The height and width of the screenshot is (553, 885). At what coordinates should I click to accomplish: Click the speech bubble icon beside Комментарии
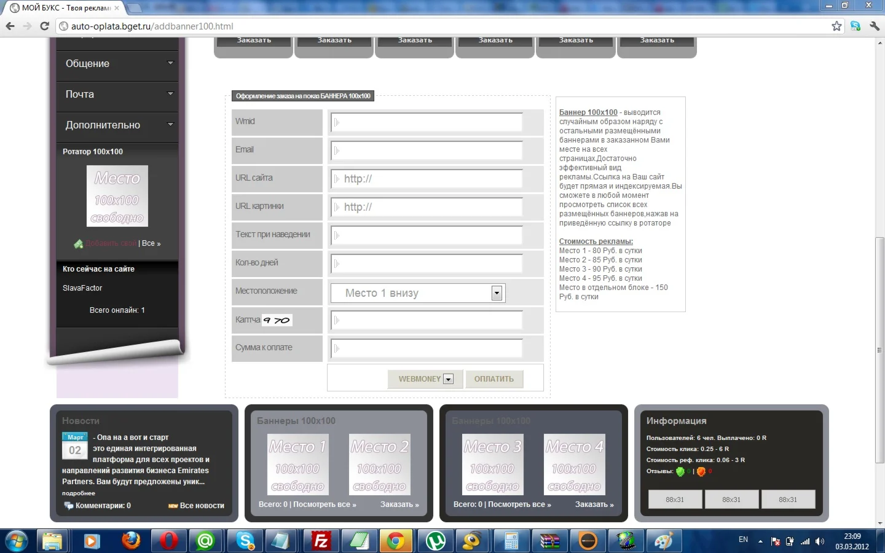[x=68, y=506]
